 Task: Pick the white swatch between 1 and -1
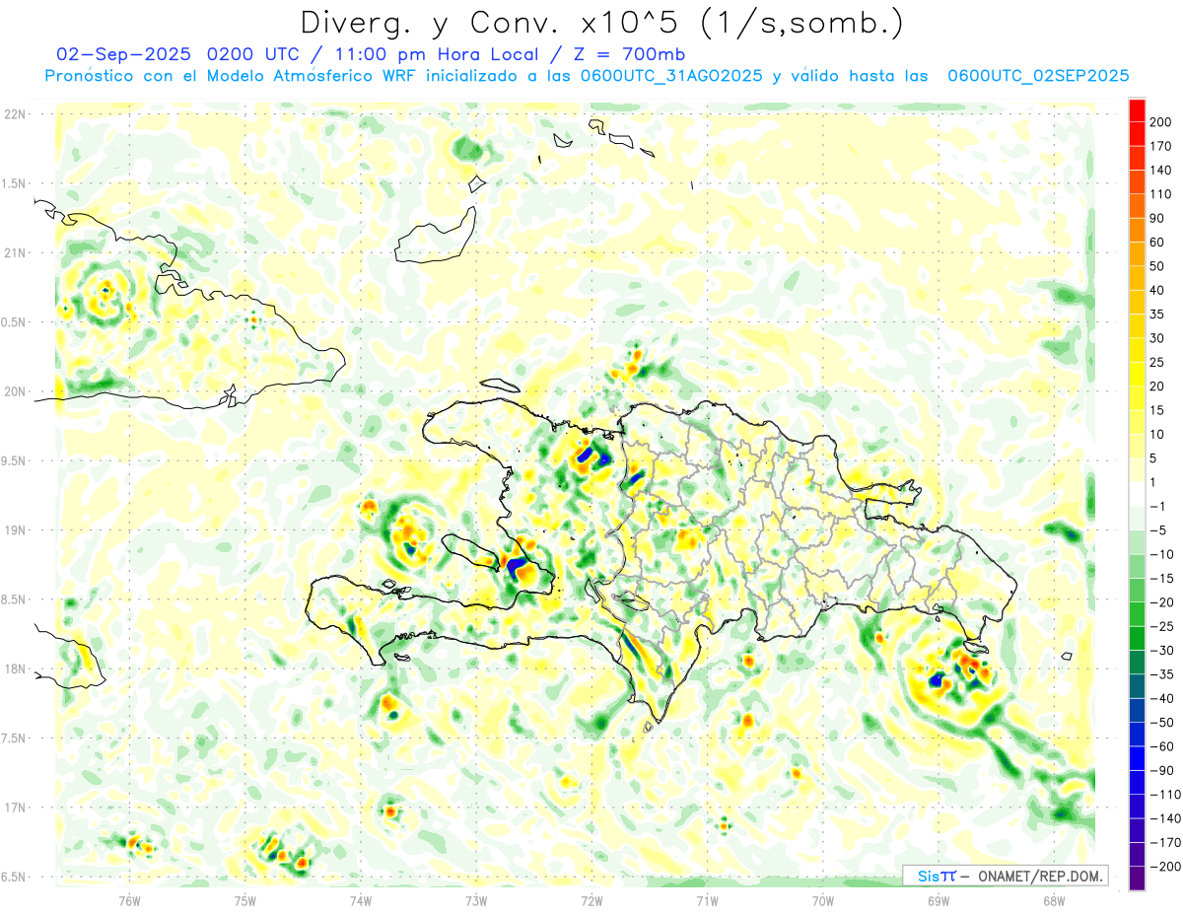[x=1137, y=494]
